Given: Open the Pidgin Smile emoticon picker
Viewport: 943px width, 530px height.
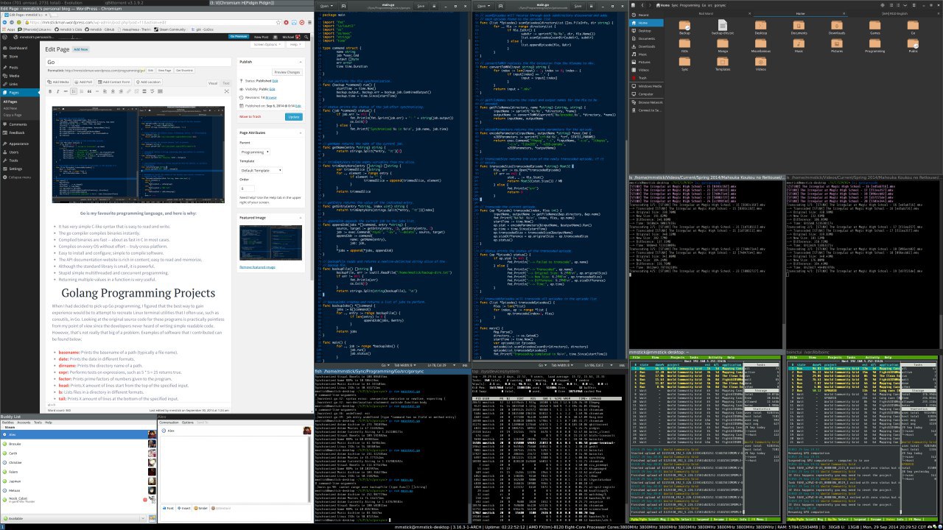Looking at the screenshot, I should tap(202, 508).
